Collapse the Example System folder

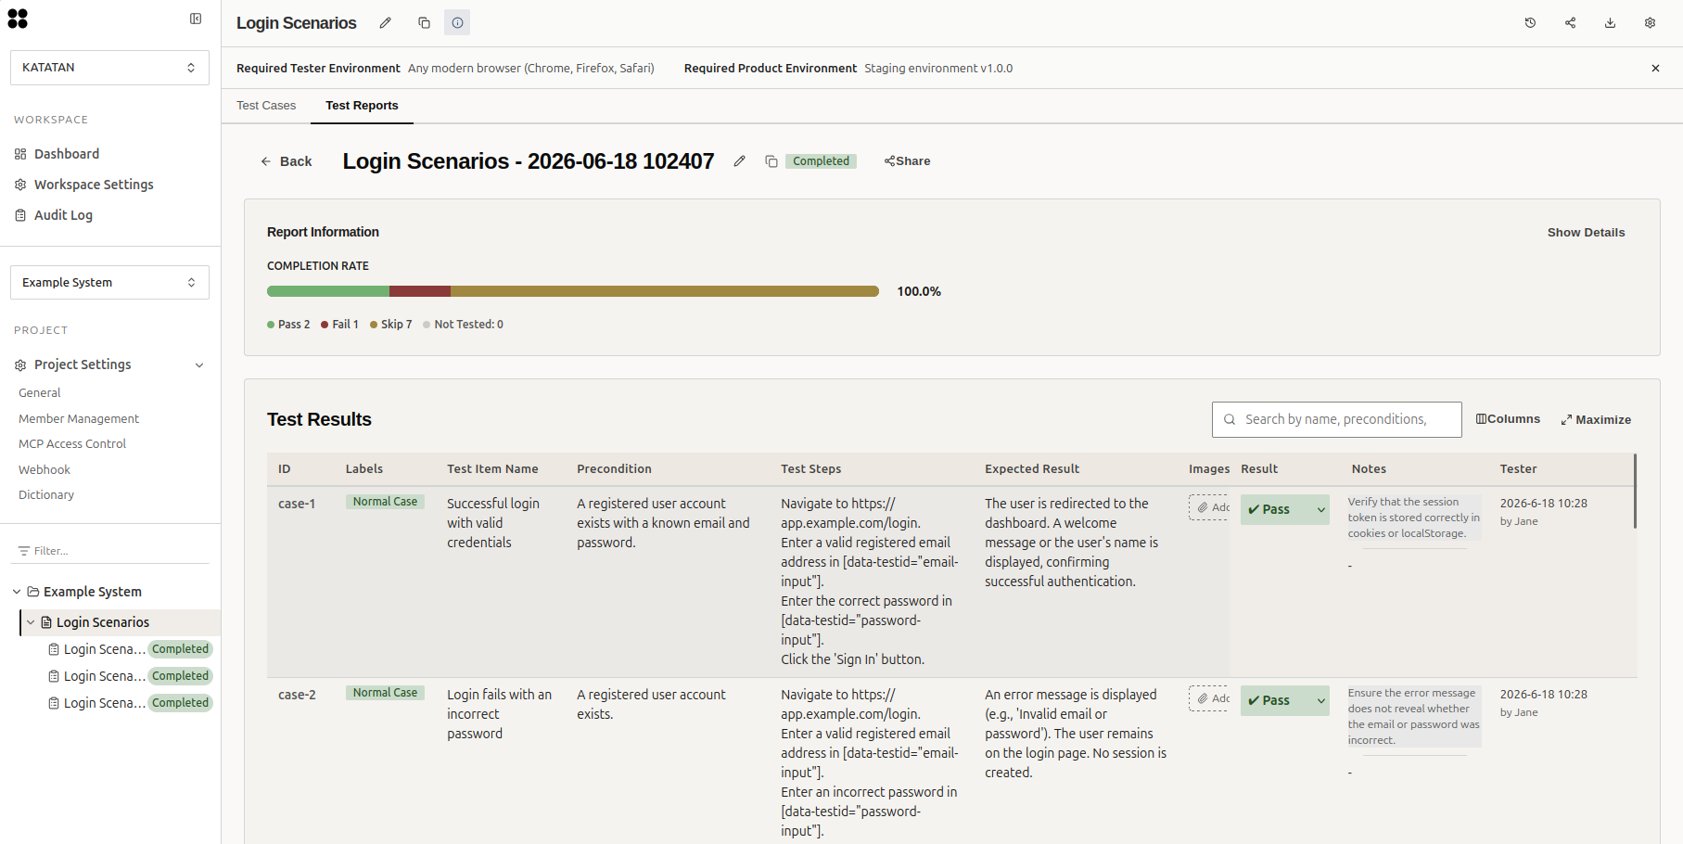coord(17,592)
